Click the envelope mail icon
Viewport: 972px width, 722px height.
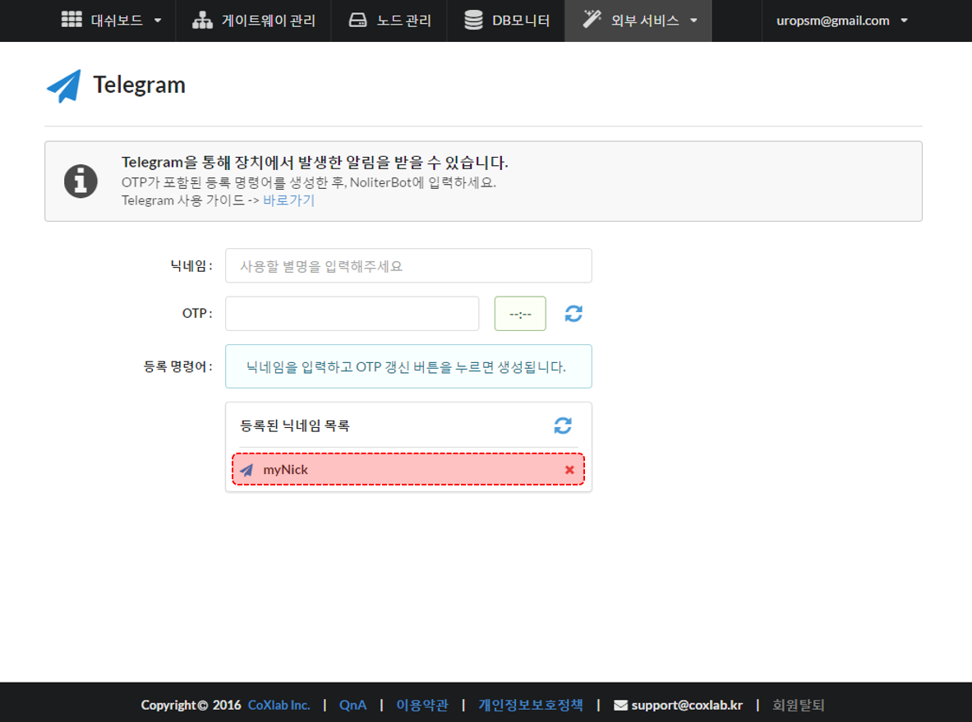(x=620, y=706)
